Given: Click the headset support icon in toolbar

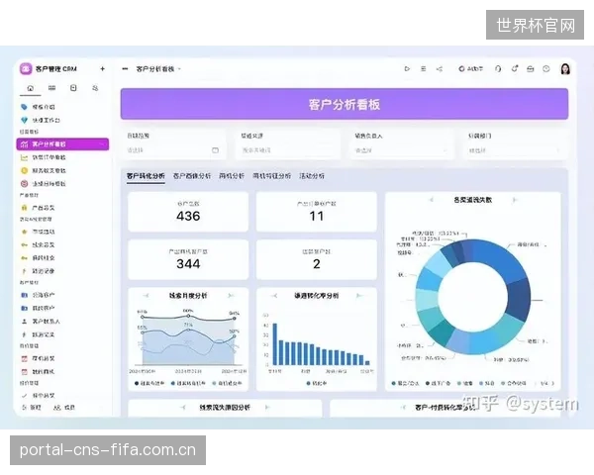Looking at the screenshot, I should pyautogui.click(x=498, y=69).
